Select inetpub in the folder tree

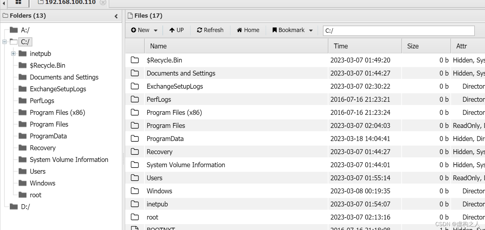(x=41, y=54)
